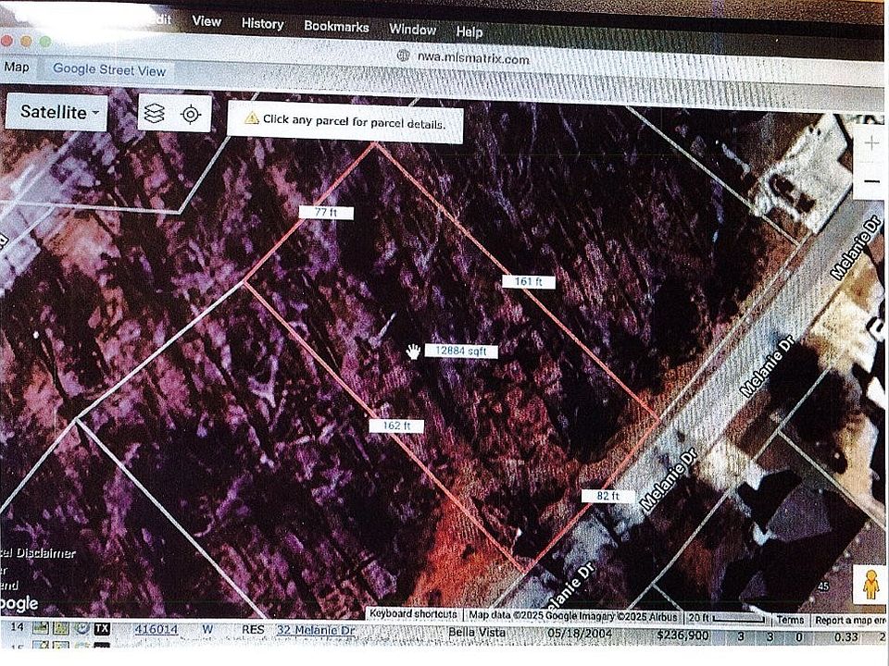
Task: Click the 12884 sqft parcel label
Action: [x=461, y=351]
